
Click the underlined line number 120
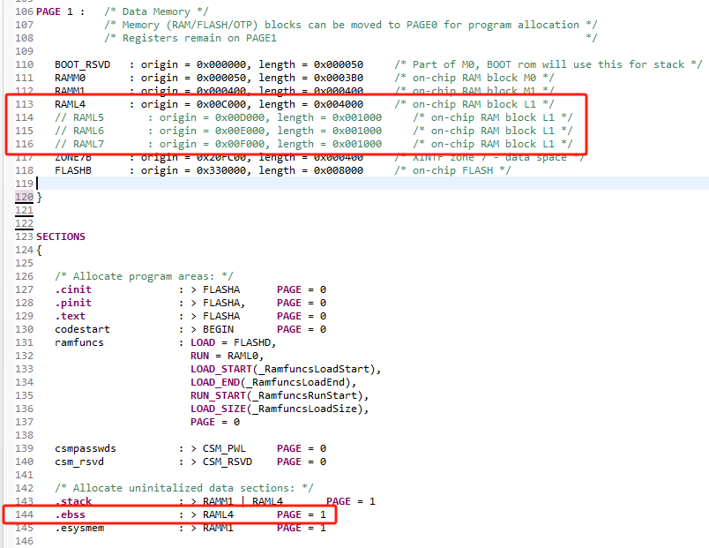tap(23, 196)
